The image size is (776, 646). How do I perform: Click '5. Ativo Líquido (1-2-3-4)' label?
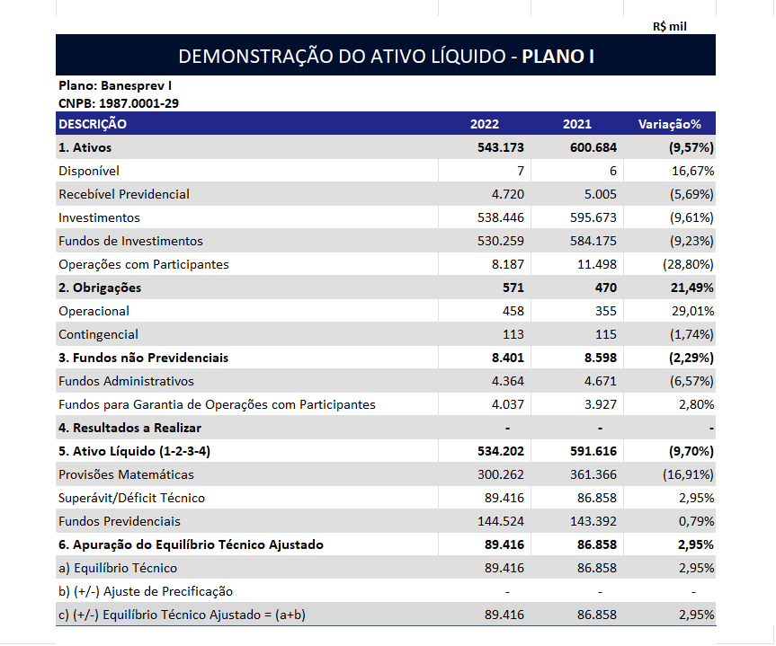click(139, 451)
